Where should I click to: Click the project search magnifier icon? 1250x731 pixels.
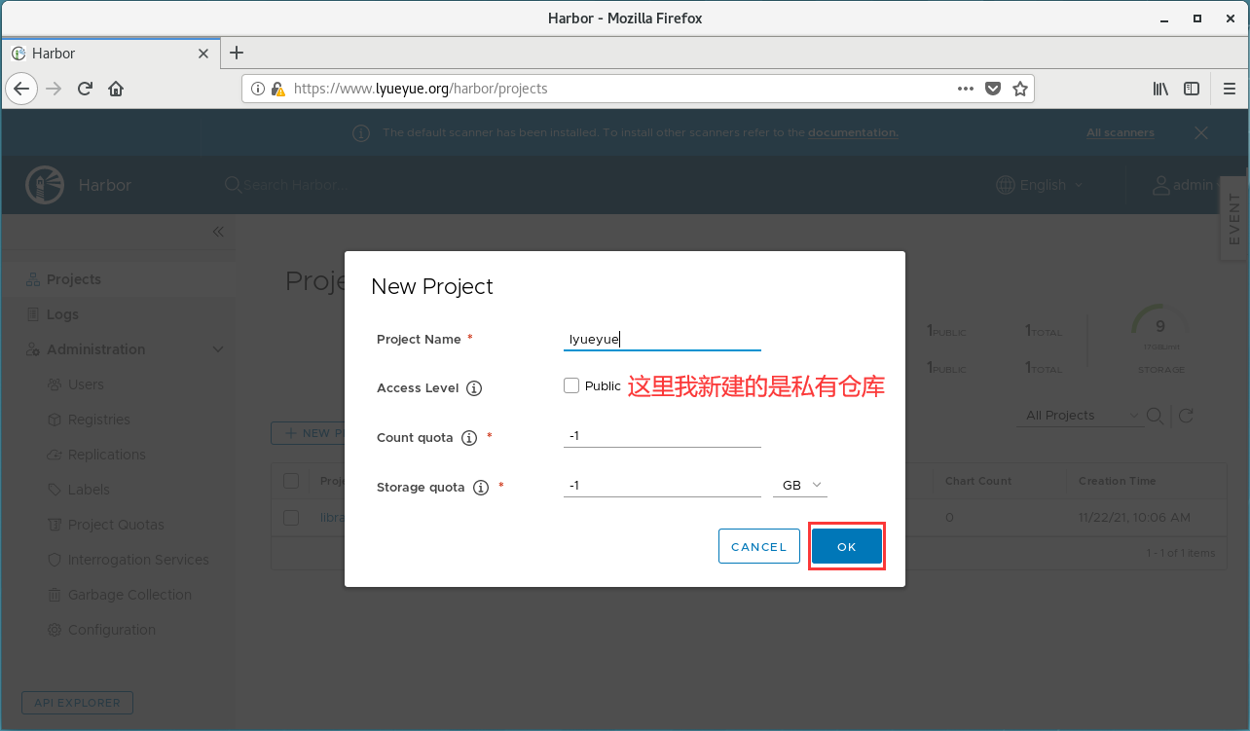[x=1155, y=416]
